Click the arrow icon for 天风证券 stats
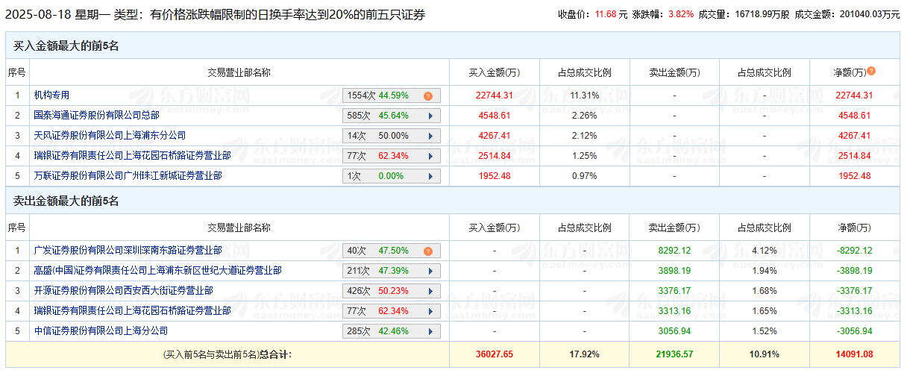The height and width of the screenshot is (373, 907). coord(430,136)
